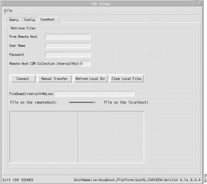Click Clear Local Files button
The height and width of the screenshot is (184, 207).
click(x=127, y=79)
